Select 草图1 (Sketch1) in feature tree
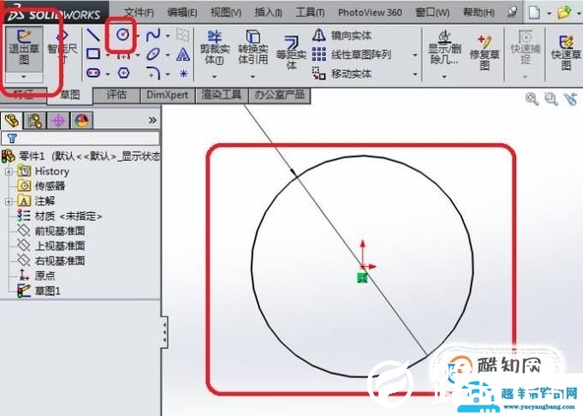This screenshot has height=416, width=583. click(39, 290)
